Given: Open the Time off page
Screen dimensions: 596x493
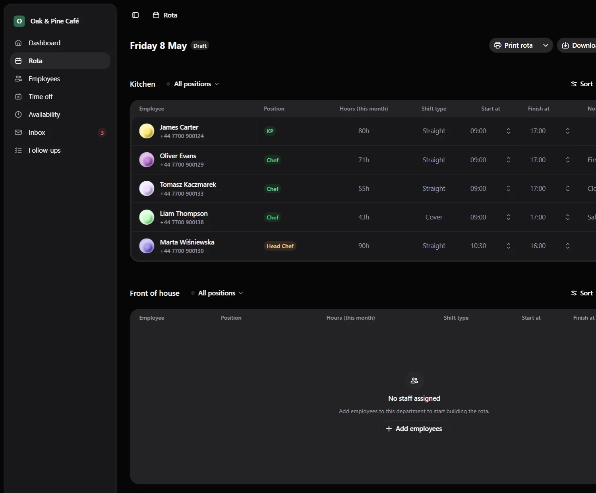Looking at the screenshot, I should [x=60, y=97].
